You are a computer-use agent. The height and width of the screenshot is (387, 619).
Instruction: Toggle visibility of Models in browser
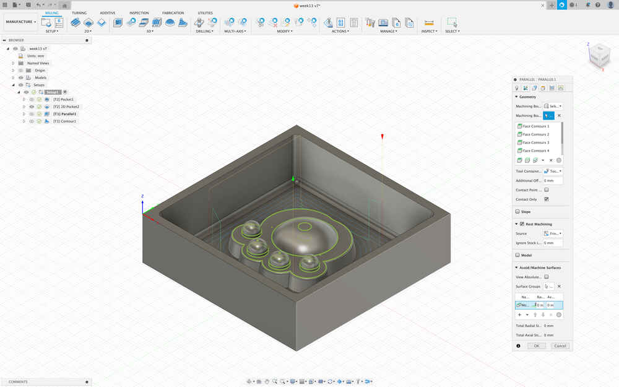pyautogui.click(x=21, y=78)
